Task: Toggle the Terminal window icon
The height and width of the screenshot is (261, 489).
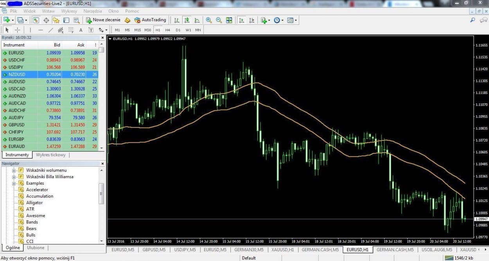Action: coord(66,20)
